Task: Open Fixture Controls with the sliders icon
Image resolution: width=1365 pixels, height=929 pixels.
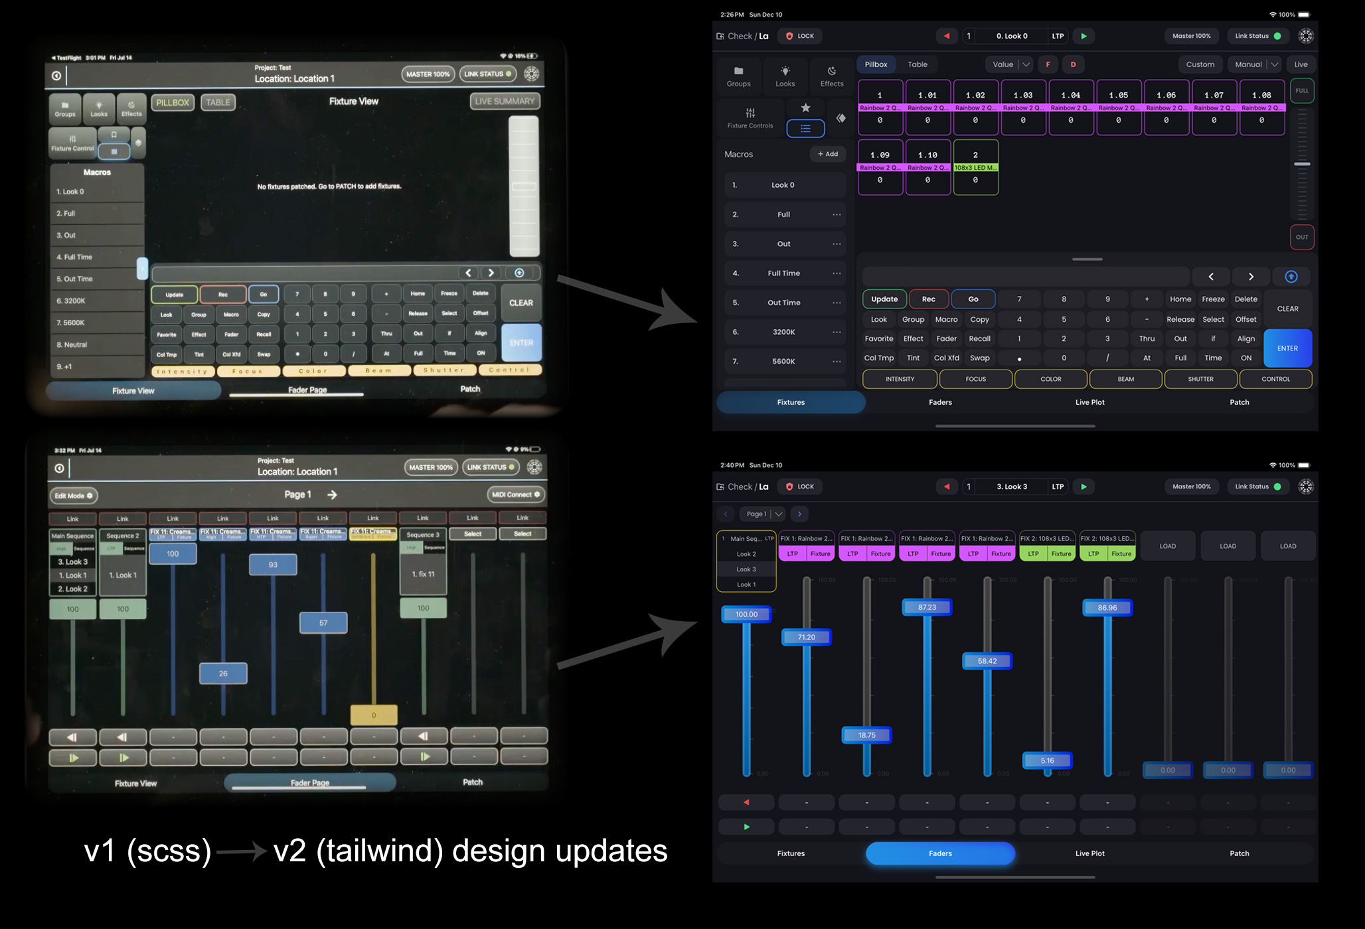Action: pos(750,117)
